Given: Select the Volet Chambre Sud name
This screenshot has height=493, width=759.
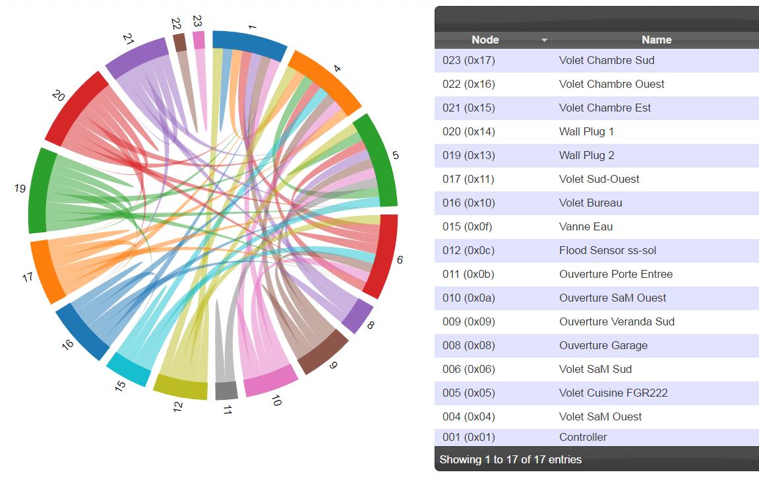Looking at the screenshot, I should [x=607, y=60].
